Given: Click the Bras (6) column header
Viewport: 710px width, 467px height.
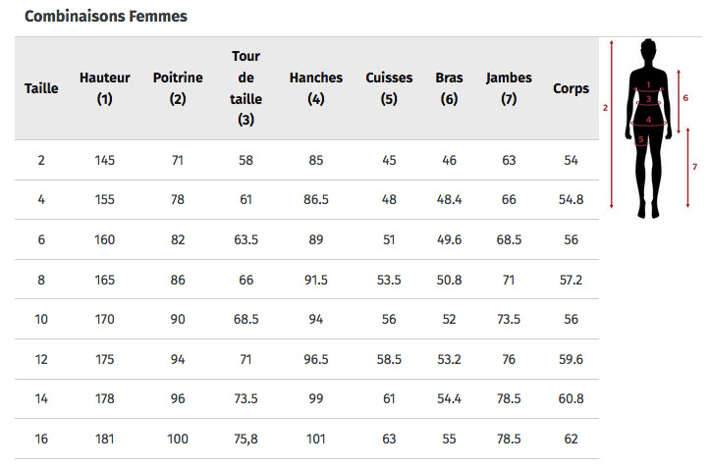Looking at the screenshot, I should [449, 88].
